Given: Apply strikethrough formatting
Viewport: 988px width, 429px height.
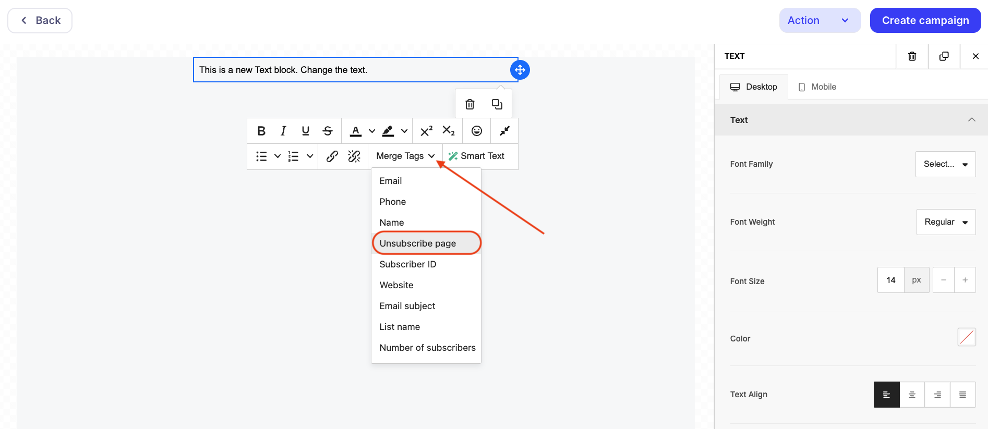Looking at the screenshot, I should click(328, 131).
